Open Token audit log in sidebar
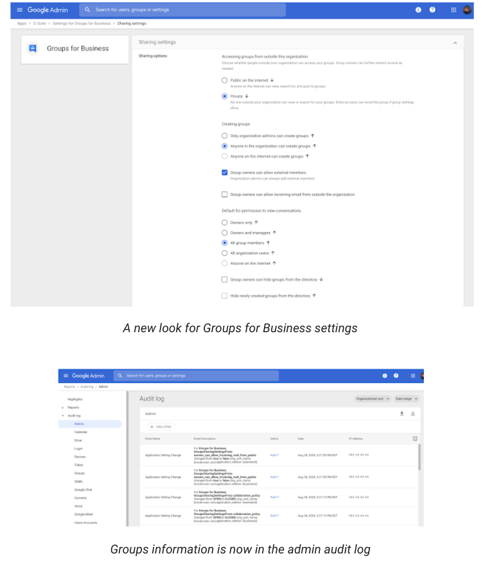The height and width of the screenshot is (565, 501). click(x=79, y=465)
